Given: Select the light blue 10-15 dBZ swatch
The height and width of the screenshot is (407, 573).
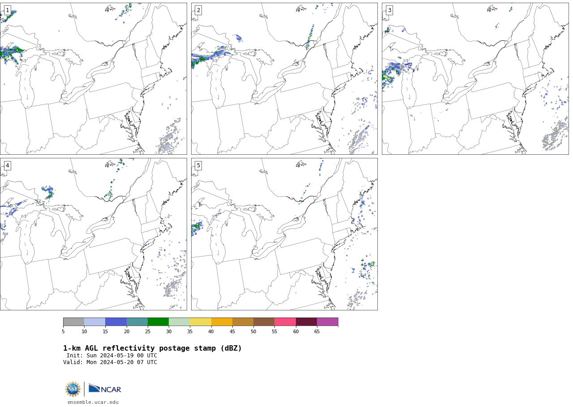Looking at the screenshot, I should tap(95, 322).
